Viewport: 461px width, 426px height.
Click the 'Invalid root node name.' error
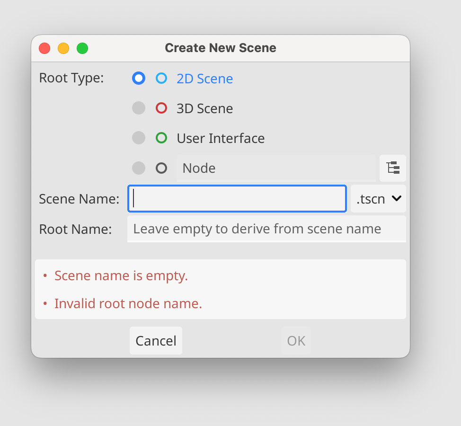tap(128, 303)
